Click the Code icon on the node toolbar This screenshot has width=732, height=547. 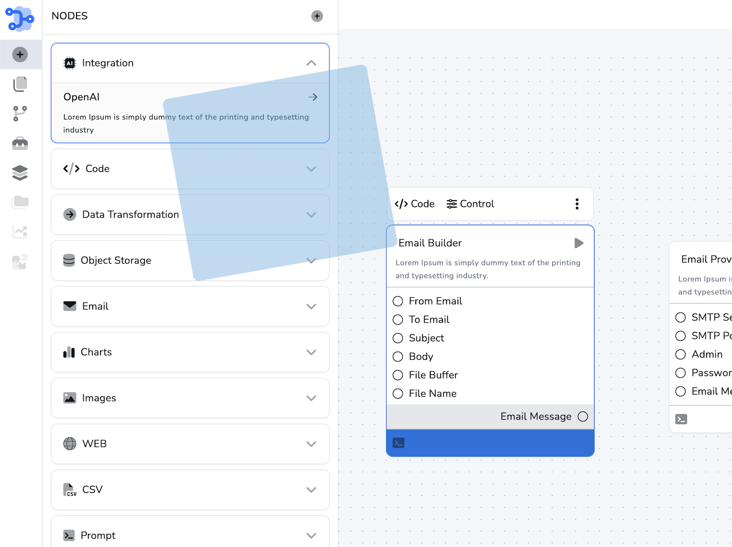(x=402, y=204)
